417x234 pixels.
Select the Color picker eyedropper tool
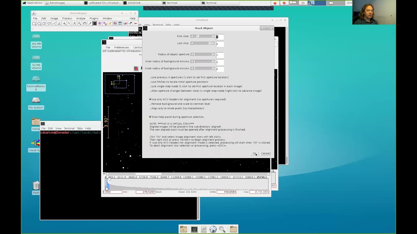pos(90,23)
